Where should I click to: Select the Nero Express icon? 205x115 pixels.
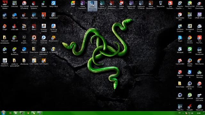click(x=200, y=62)
